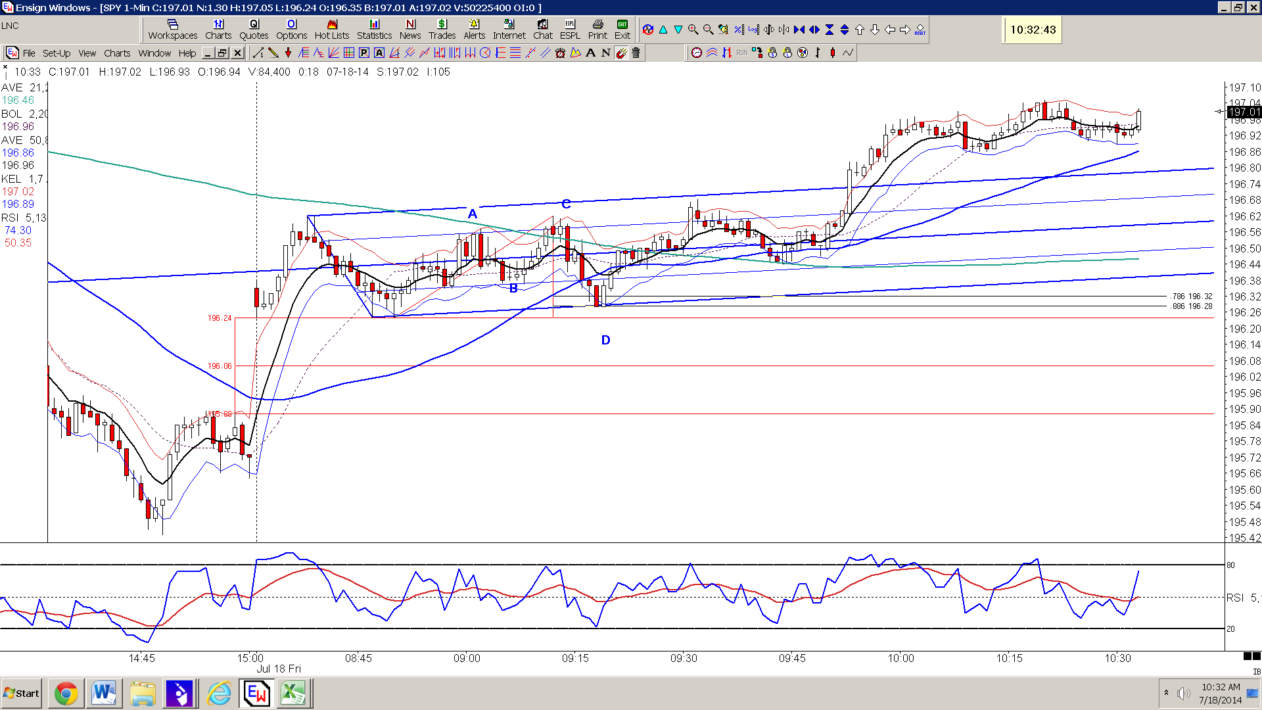Select the alarm clock draw tool
Viewport: 1262px width, 710px height.
pos(560,53)
